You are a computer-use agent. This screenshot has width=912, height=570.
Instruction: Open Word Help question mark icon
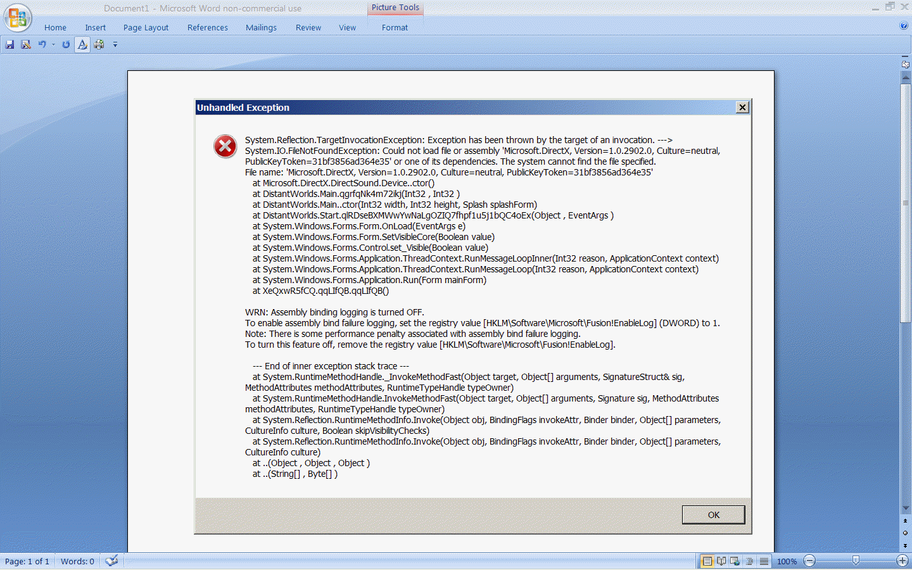(904, 26)
